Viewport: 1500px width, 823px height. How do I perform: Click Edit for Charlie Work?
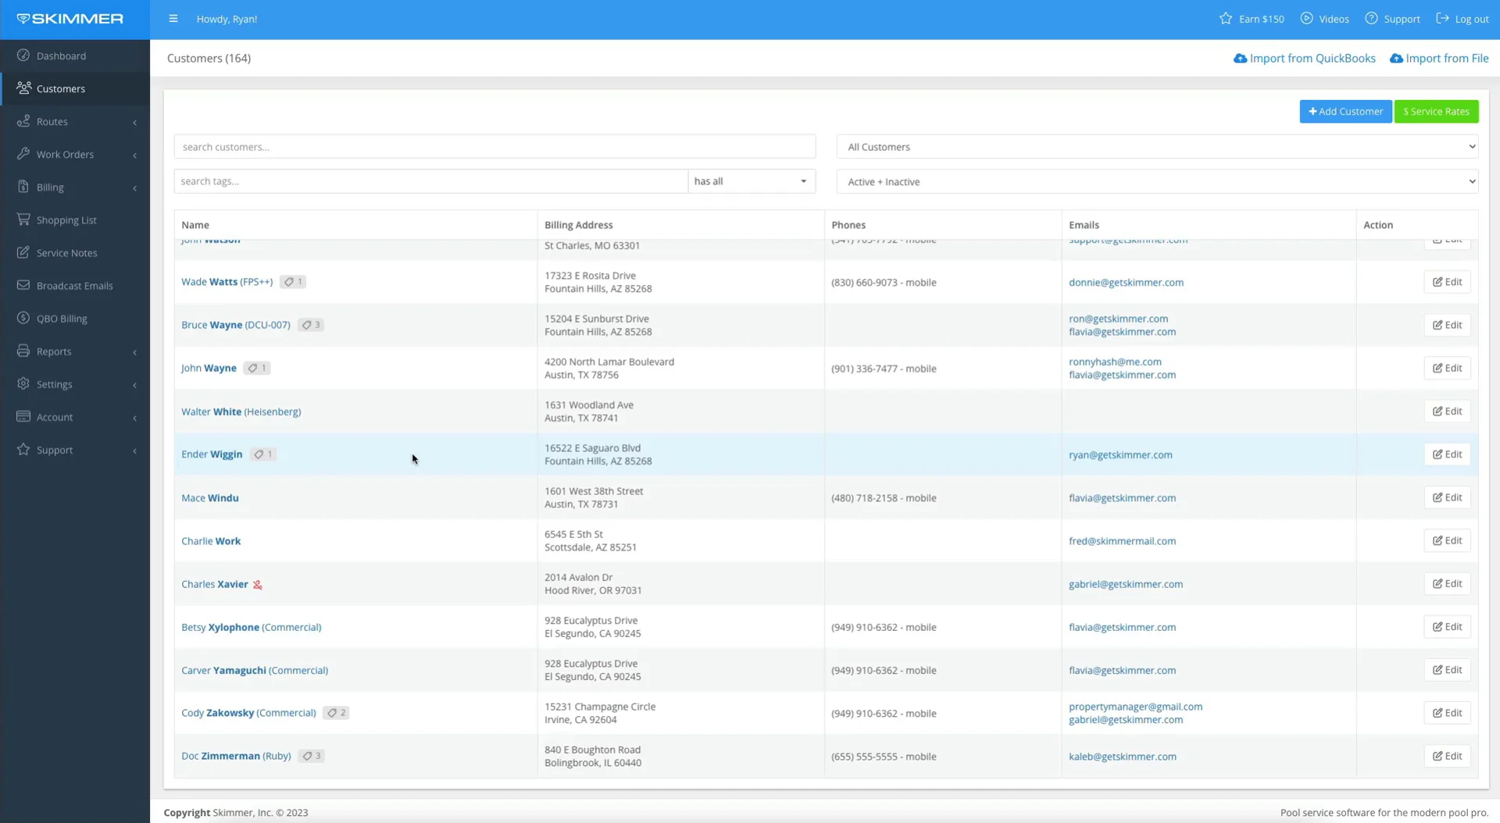coord(1447,540)
